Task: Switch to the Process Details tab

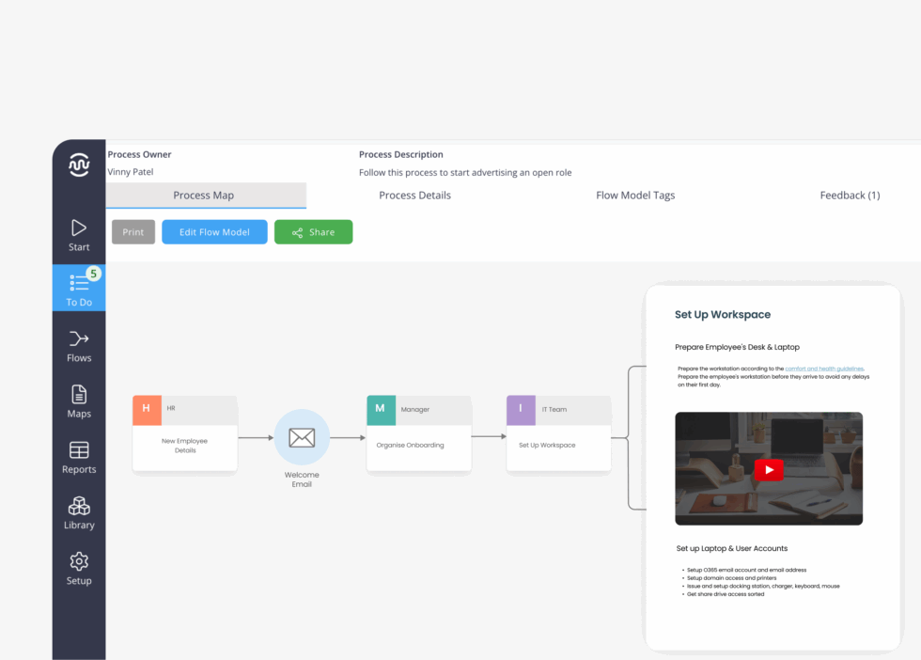Action: pyautogui.click(x=414, y=195)
